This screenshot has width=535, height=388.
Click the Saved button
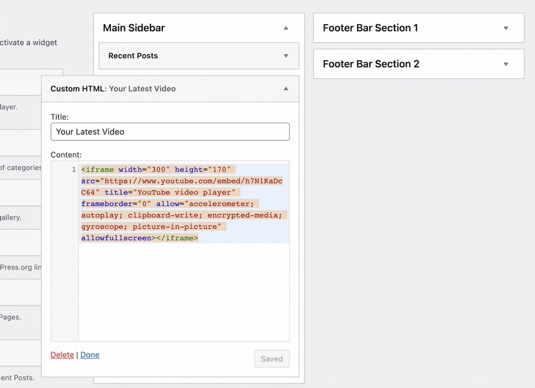[272, 359]
